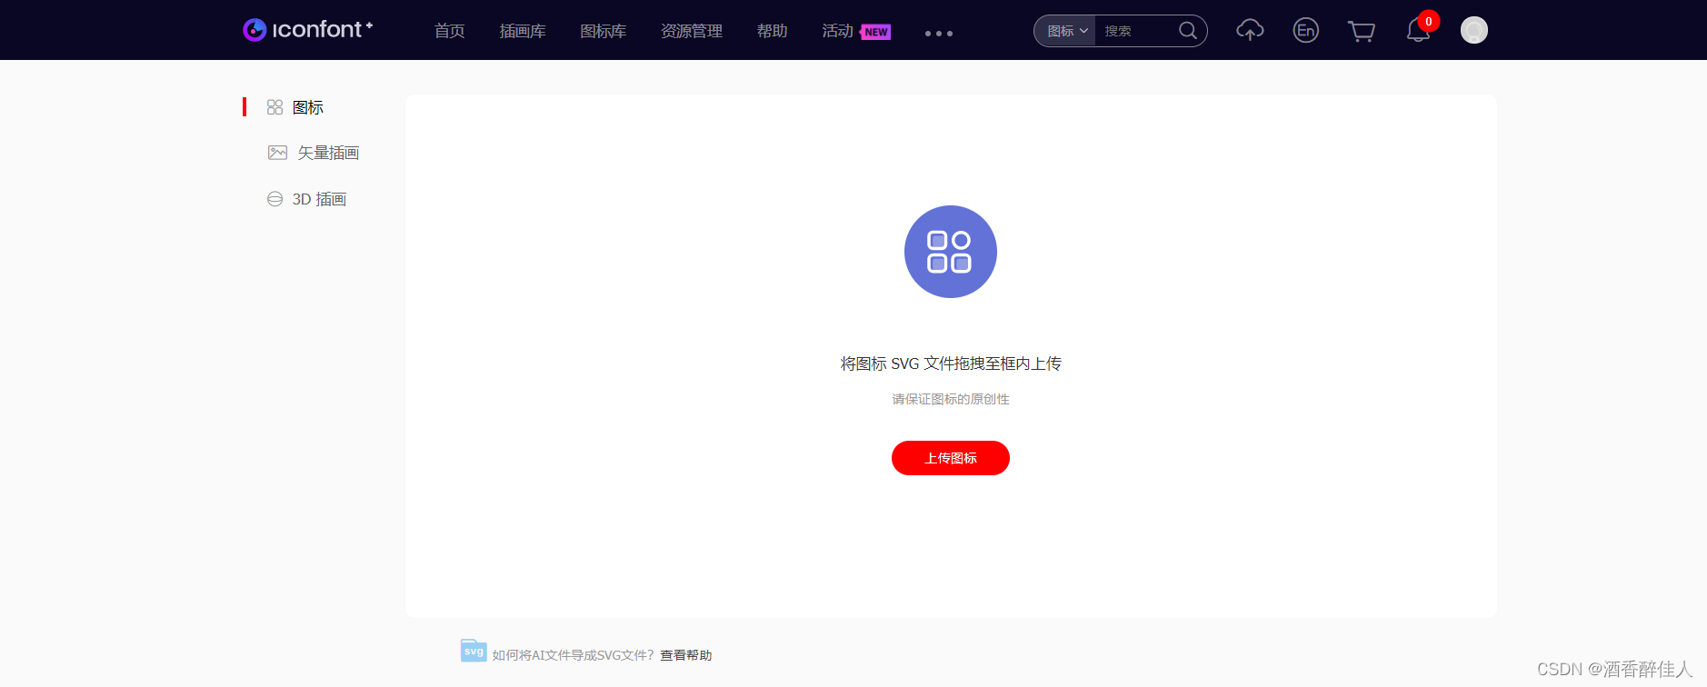The height and width of the screenshot is (687, 1707).
Task: Click the NEW badge beside 活动
Action: (875, 32)
